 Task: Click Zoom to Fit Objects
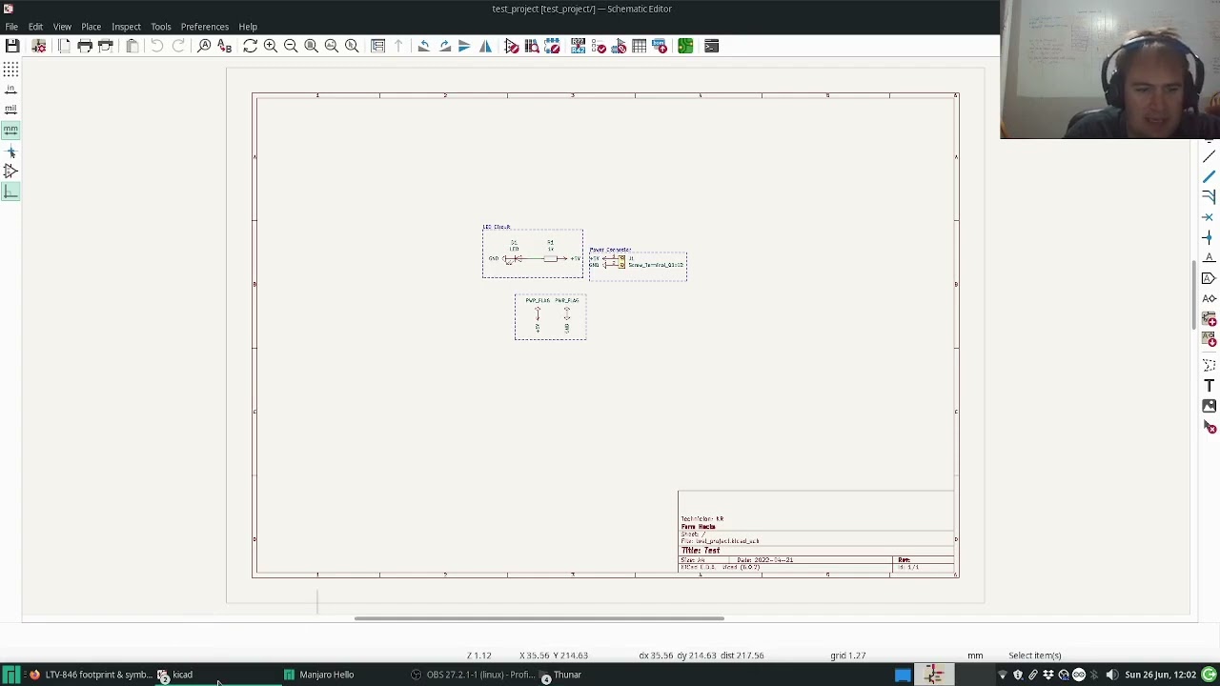click(x=332, y=46)
